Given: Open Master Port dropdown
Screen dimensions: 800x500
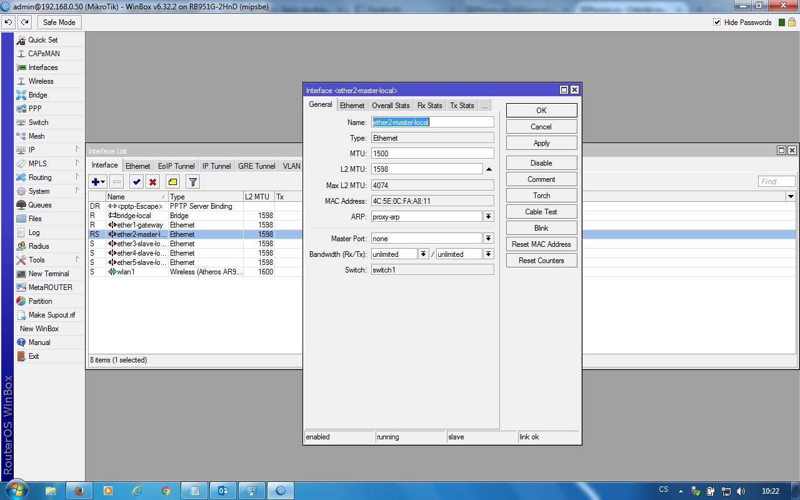Looking at the screenshot, I should (x=489, y=239).
